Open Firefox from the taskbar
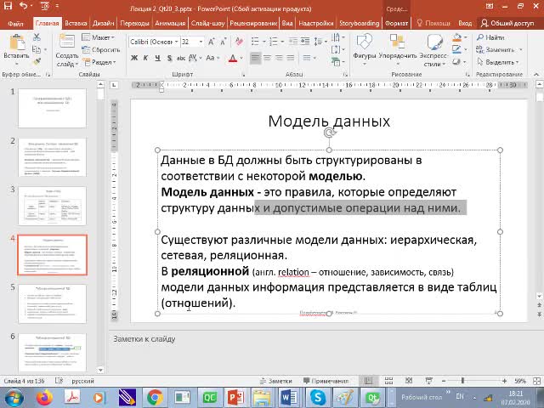This screenshot has height=408, width=544. 44,397
